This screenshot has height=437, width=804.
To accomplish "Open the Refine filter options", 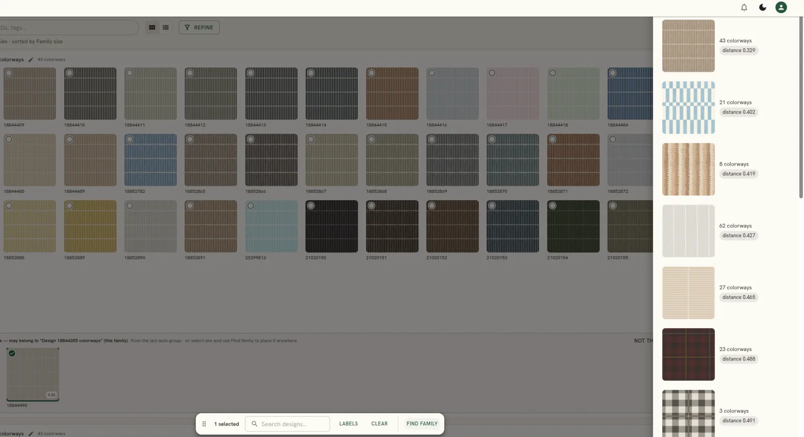I will [x=199, y=28].
